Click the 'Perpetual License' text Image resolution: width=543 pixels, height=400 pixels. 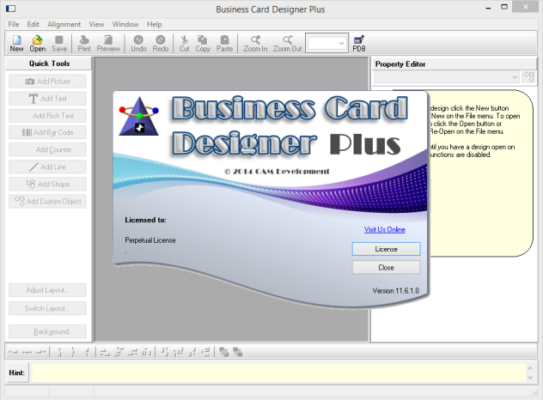[150, 240]
